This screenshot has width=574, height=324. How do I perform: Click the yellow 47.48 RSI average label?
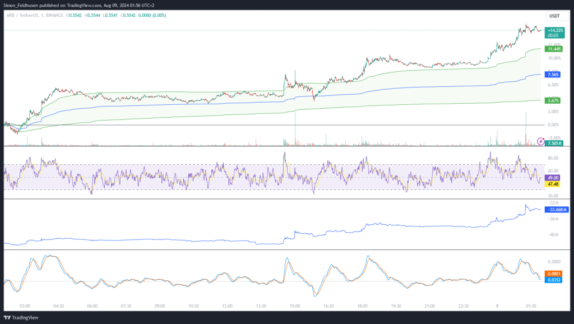pyautogui.click(x=553, y=184)
